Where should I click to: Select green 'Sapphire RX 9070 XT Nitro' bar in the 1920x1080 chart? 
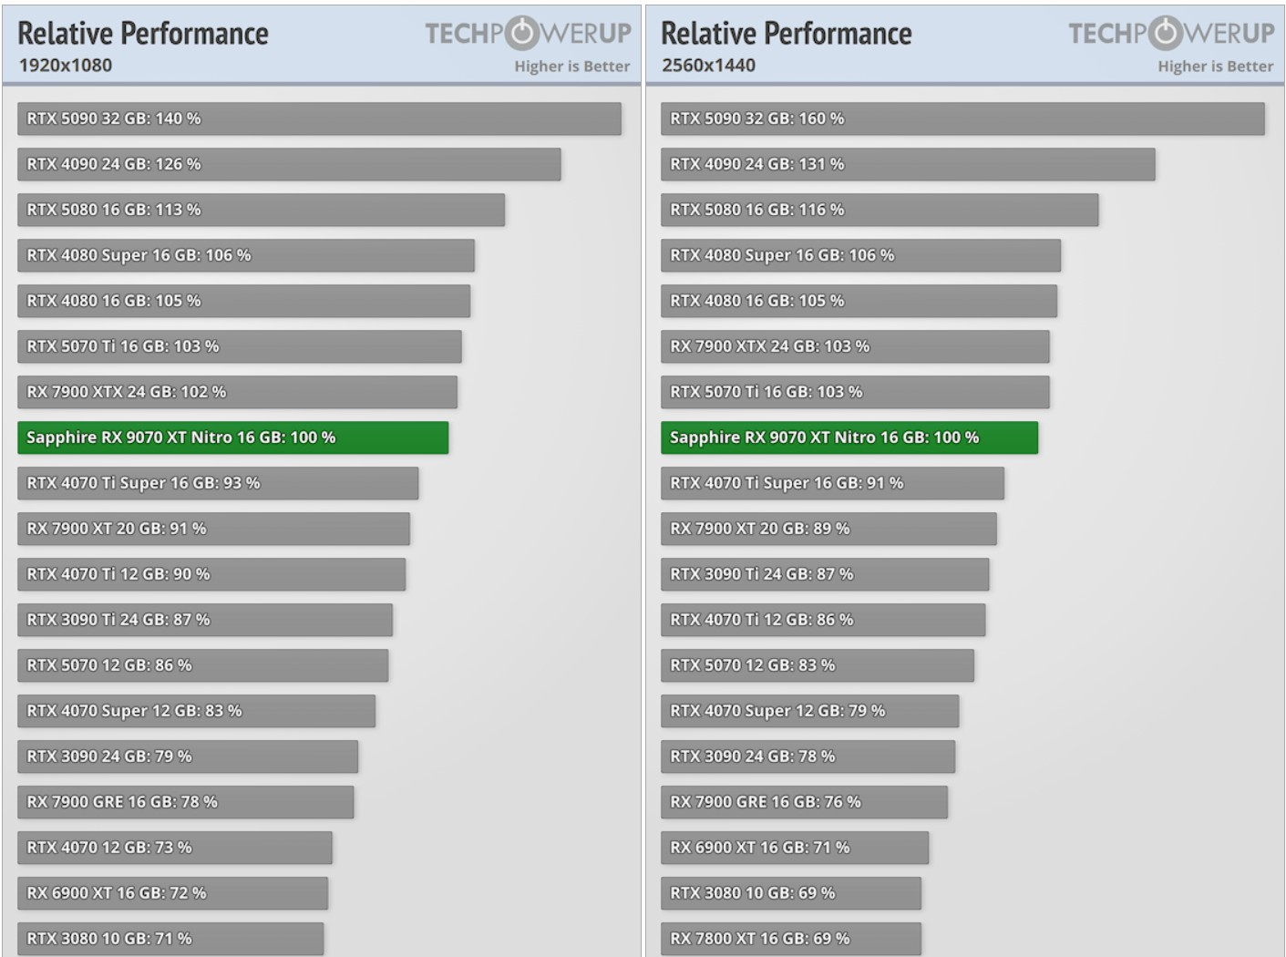233,437
